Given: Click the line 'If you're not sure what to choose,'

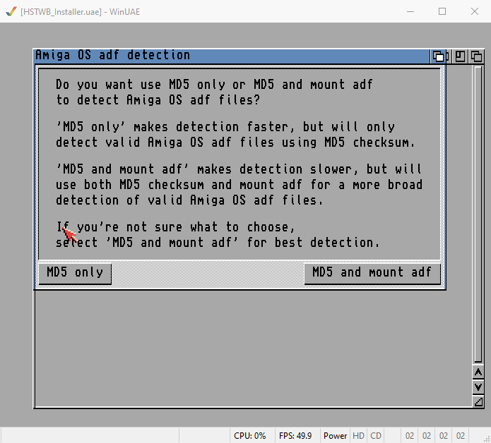Looking at the screenshot, I should (x=176, y=227).
